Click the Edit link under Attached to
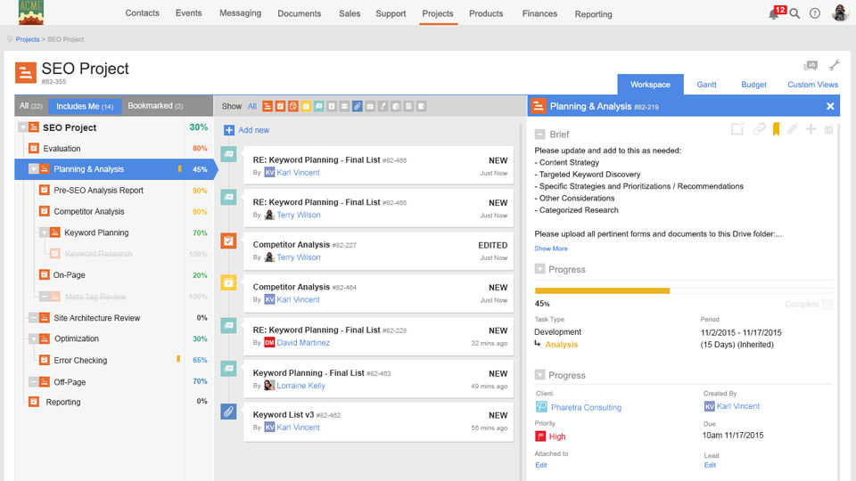The width and height of the screenshot is (856, 481). tap(541, 465)
